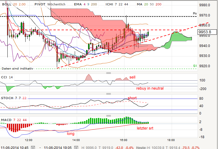This screenshot has width=218, height=149.
Task: Click the 9970.0 price axis label
Action: point(205,15)
